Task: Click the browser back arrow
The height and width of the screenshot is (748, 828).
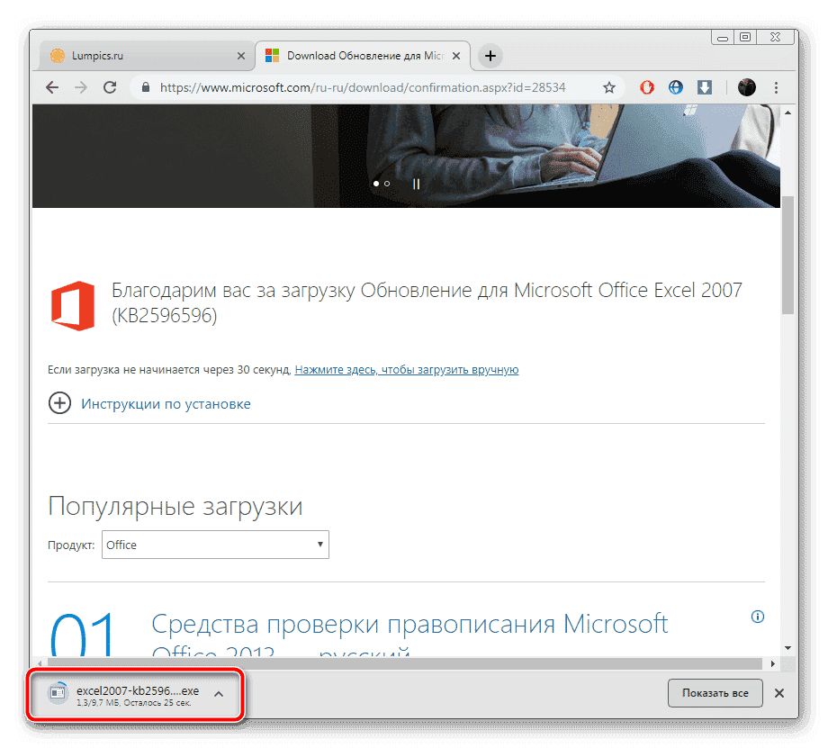Action: tap(52, 87)
